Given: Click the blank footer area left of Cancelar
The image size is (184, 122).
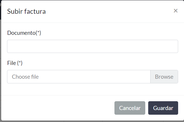Looking at the screenshot, I should pyautogui.click(x=59, y=108).
